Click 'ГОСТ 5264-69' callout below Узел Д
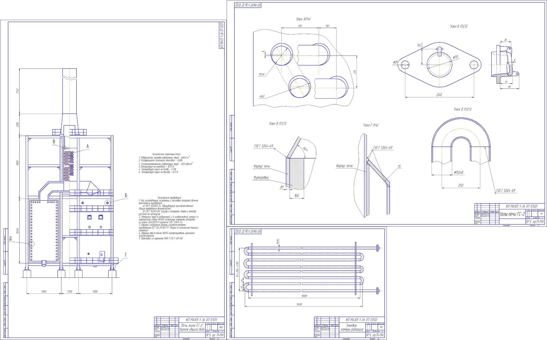The width and height of the screenshot is (547, 340). click(x=506, y=190)
